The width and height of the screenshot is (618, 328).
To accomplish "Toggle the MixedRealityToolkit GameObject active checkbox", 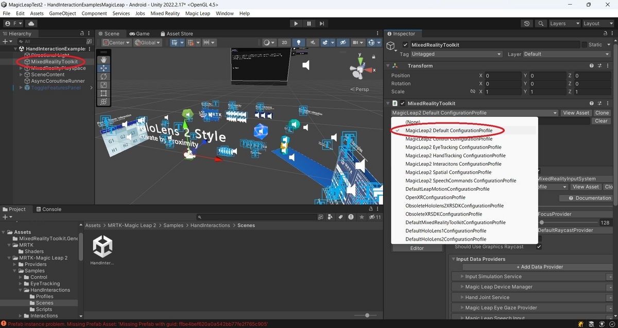I will (x=405, y=45).
